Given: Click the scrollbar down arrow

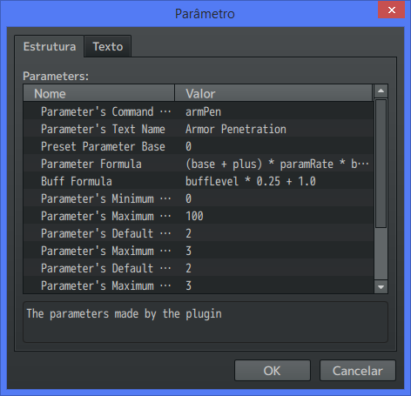Looking at the screenshot, I should pos(381,287).
